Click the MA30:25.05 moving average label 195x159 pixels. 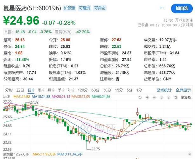[81, 97]
